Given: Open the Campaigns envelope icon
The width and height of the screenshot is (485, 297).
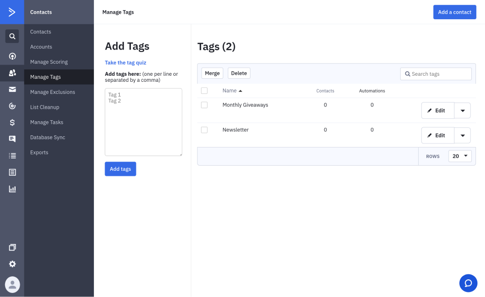Looking at the screenshot, I should [x=12, y=89].
